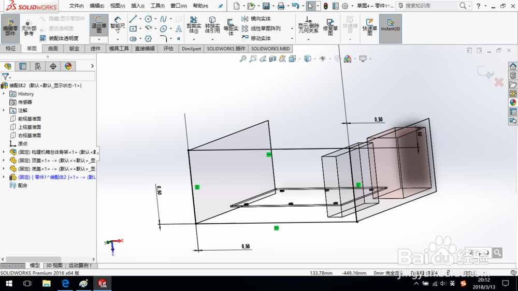Click Trim Entities (剪裁实体) tool

tap(194, 25)
